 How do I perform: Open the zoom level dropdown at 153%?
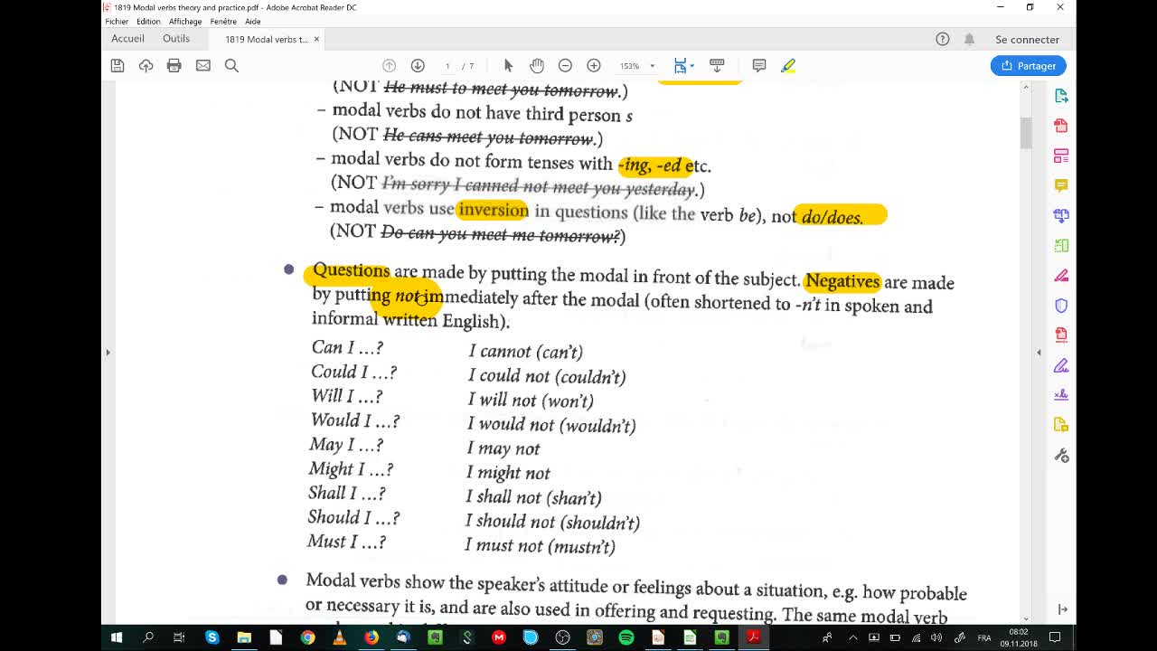(x=652, y=66)
